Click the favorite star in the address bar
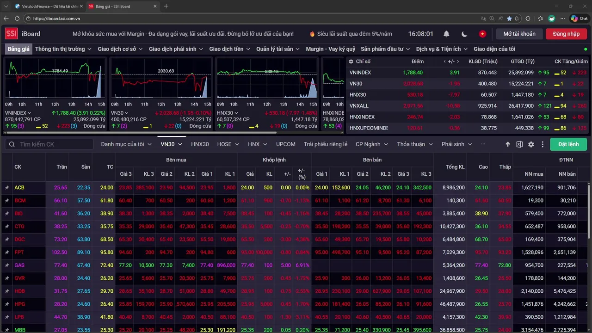Viewport: 592px width, 333px height. tap(510, 18)
